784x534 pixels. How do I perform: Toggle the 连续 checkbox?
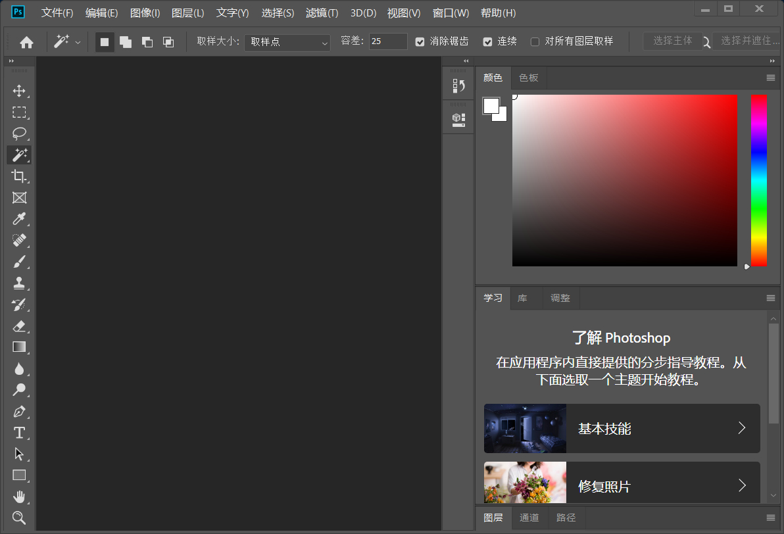tap(487, 42)
